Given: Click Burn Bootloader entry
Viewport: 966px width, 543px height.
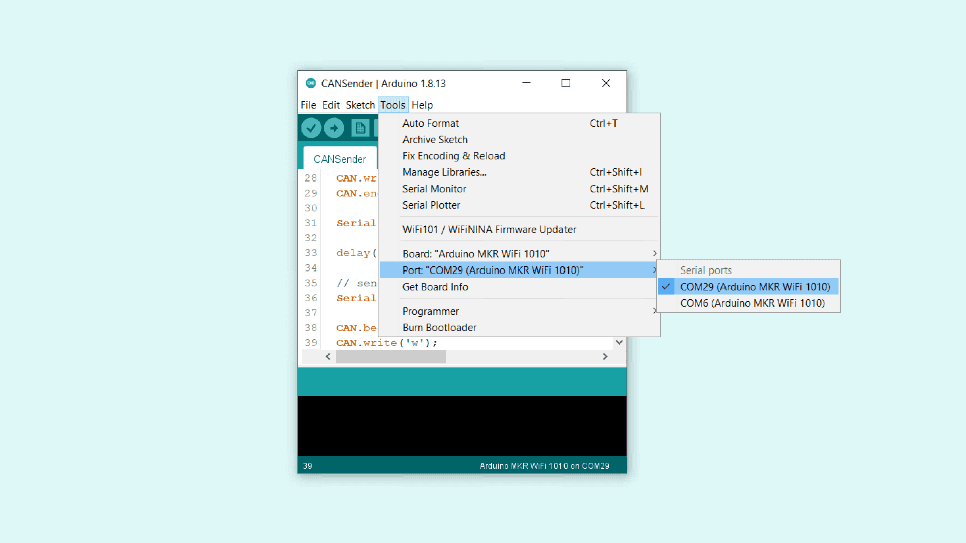Looking at the screenshot, I should (x=439, y=328).
